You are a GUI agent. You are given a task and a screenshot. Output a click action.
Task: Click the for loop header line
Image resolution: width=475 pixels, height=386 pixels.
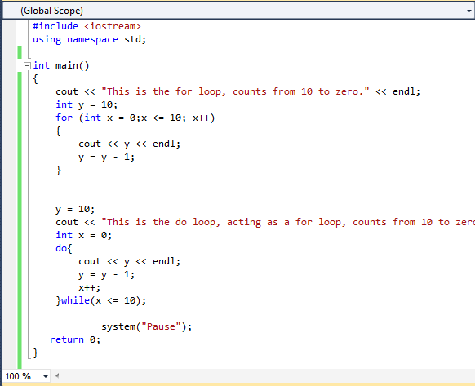135,118
